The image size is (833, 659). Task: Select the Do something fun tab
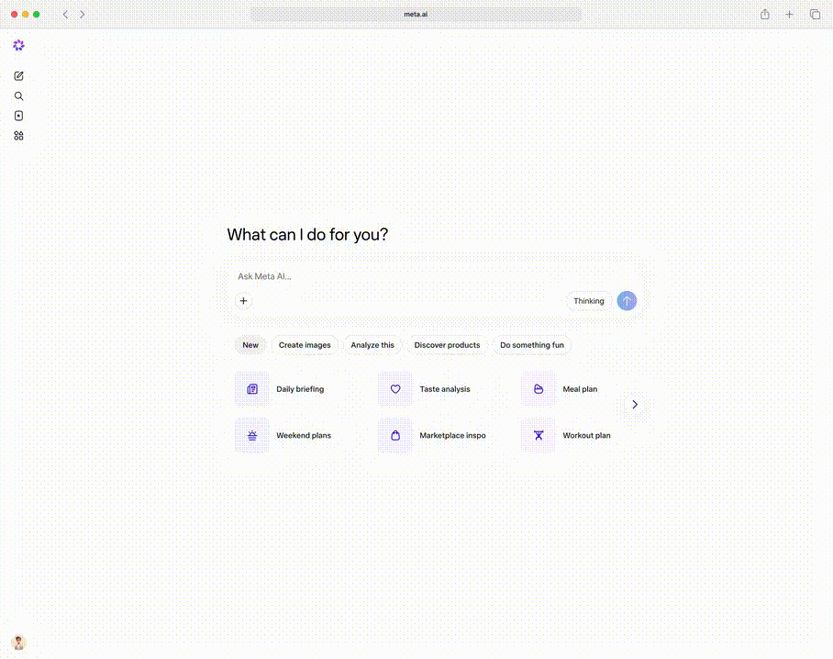coord(532,345)
